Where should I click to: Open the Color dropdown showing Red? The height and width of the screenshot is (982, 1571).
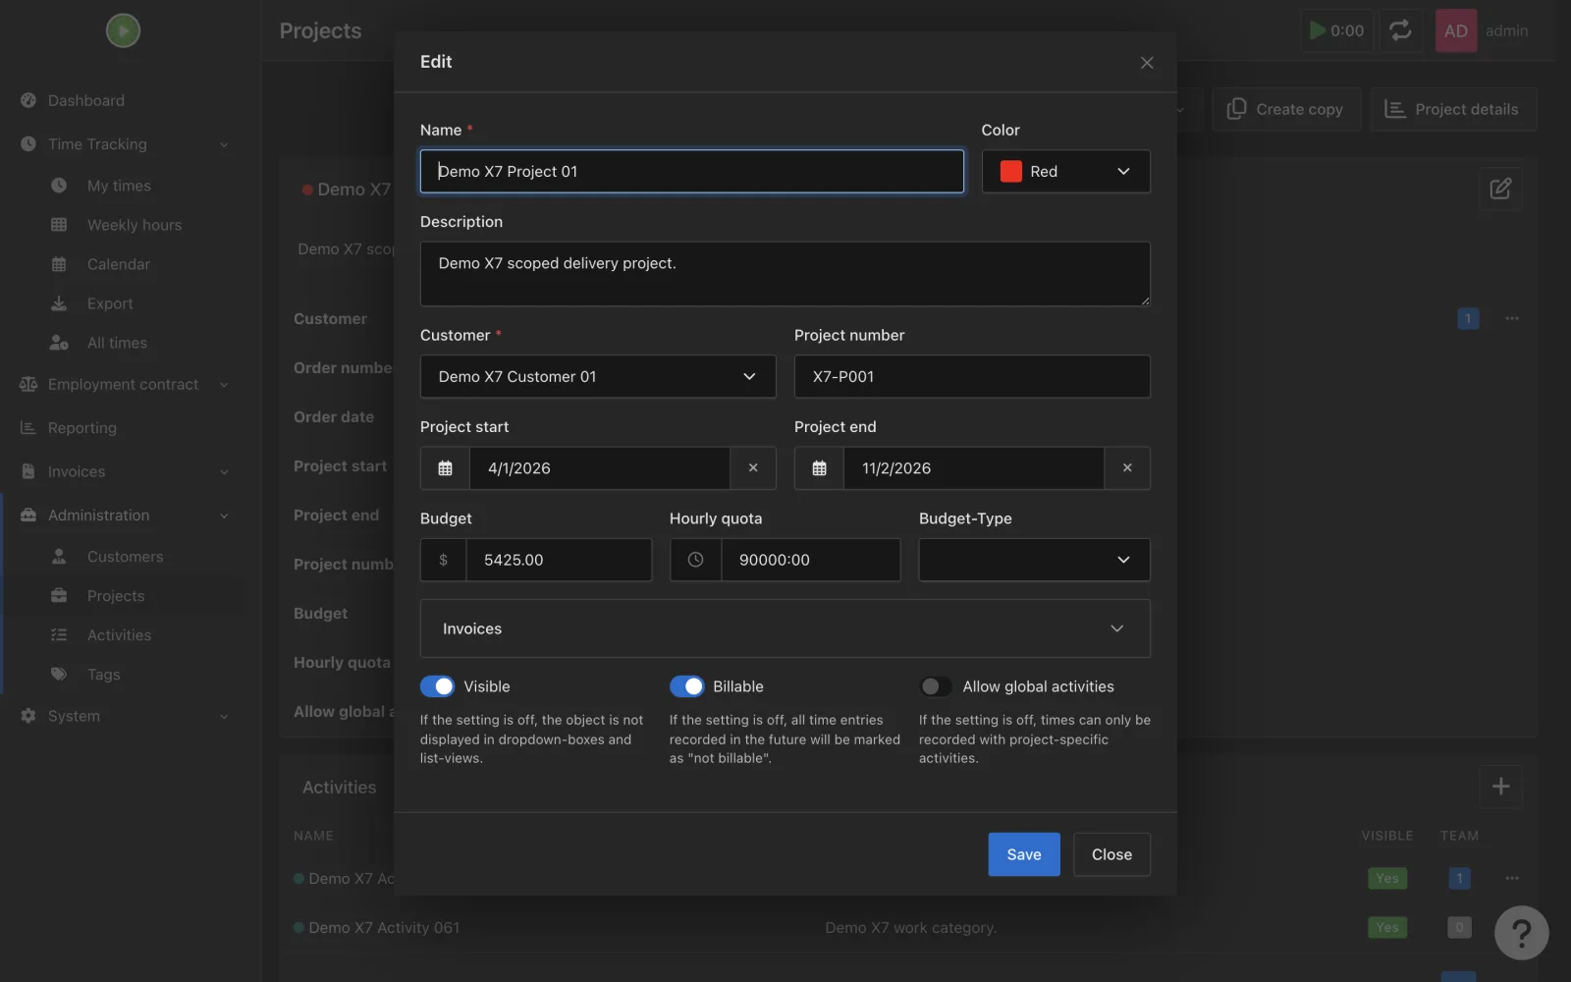1065,171
